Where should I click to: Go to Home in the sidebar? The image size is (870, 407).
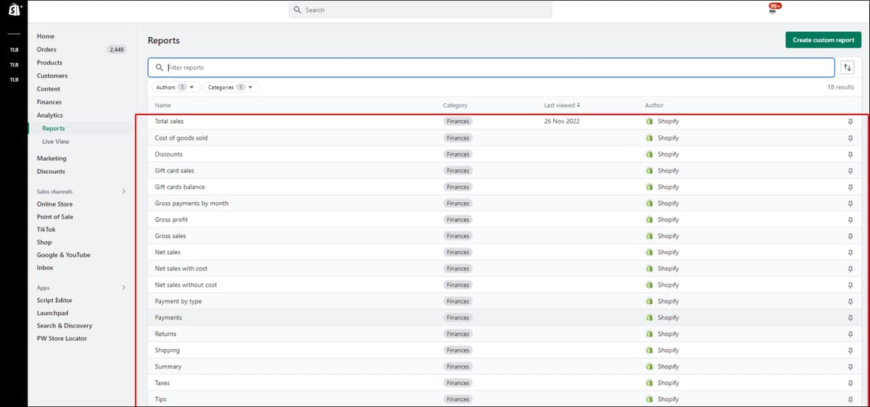(x=46, y=36)
